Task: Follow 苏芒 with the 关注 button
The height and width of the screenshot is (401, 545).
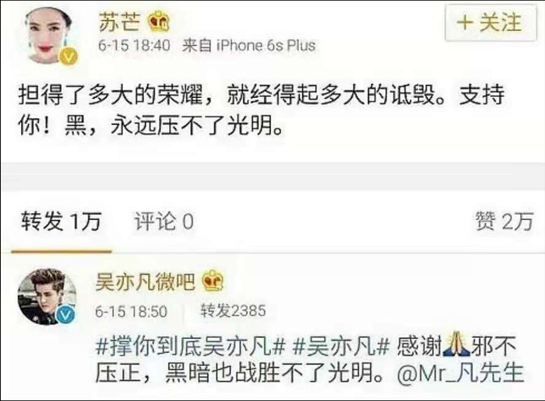Action: 490,23
